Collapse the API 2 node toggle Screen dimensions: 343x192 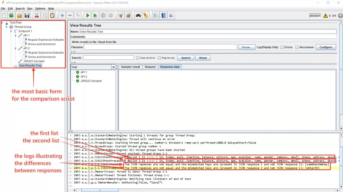coord(16,48)
